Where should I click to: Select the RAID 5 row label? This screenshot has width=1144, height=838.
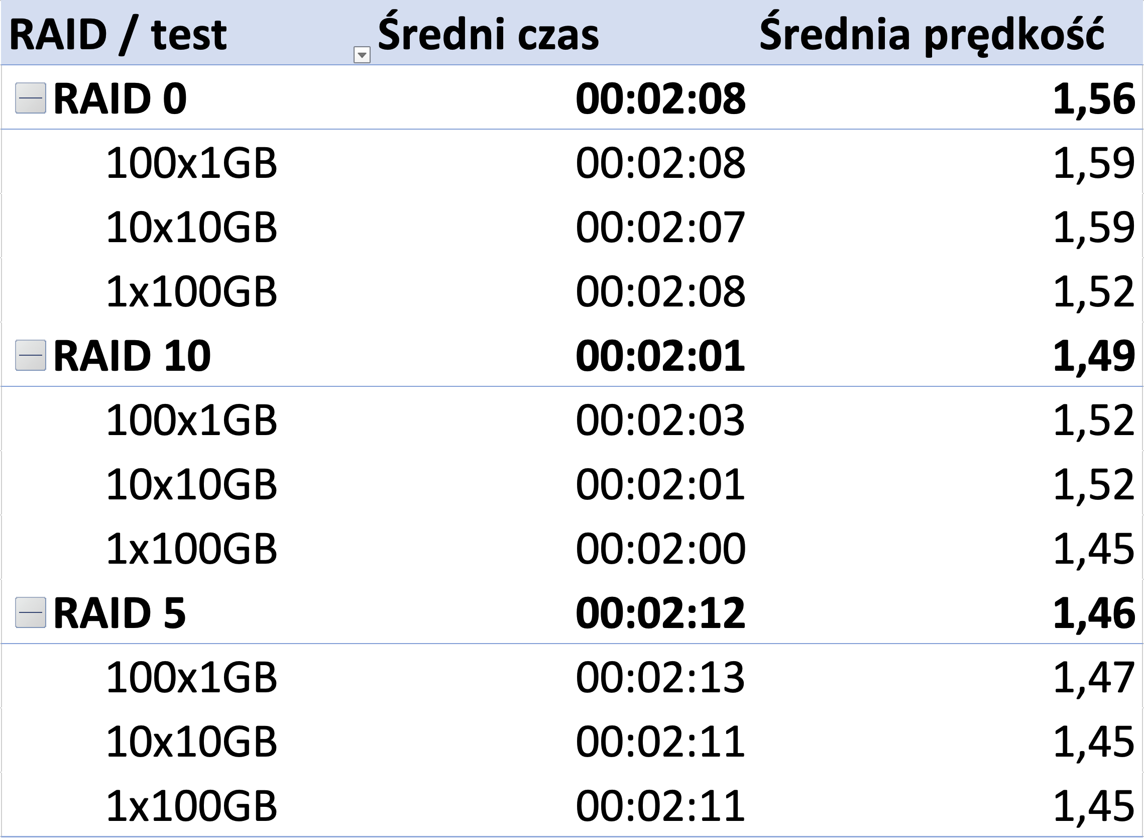tap(120, 613)
